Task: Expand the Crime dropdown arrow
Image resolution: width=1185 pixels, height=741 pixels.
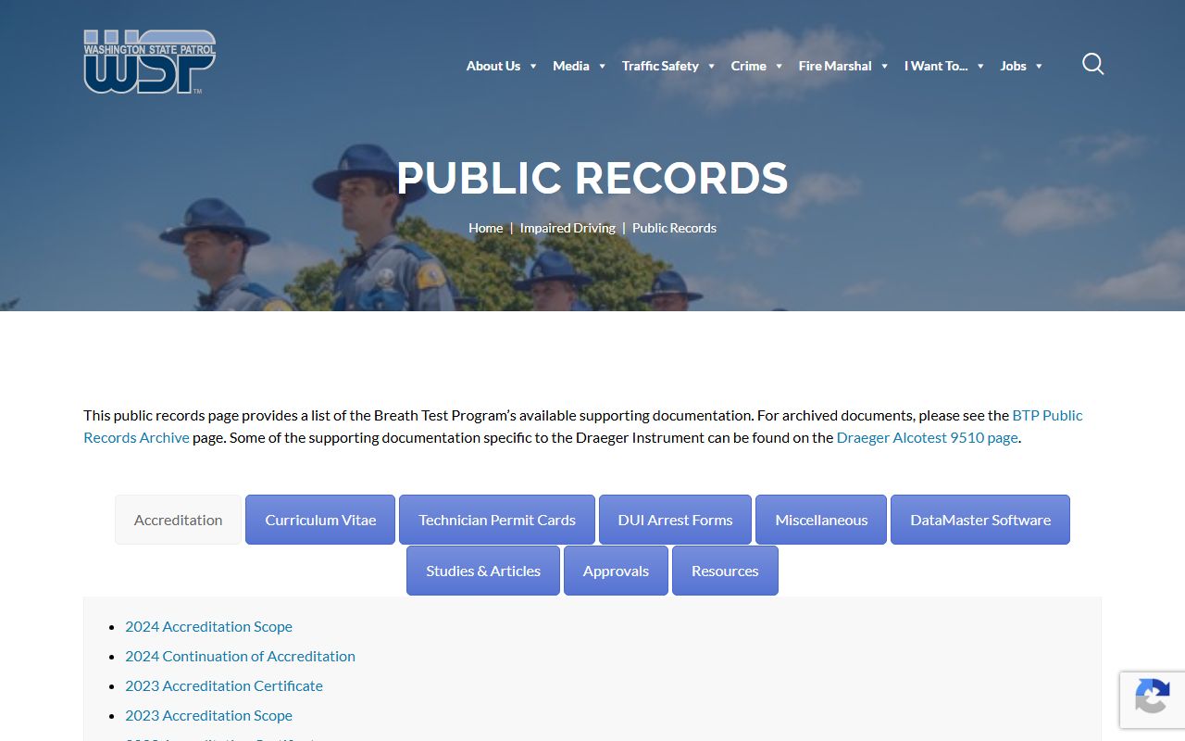Action: (x=779, y=66)
